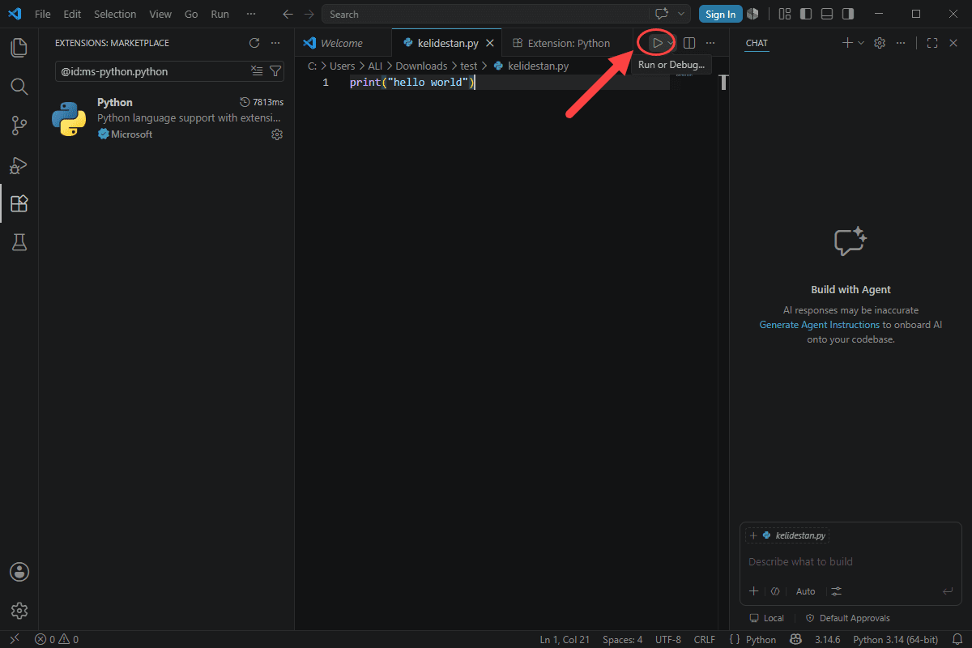Click the Sign In button
The width and height of the screenshot is (972, 648).
pos(720,14)
